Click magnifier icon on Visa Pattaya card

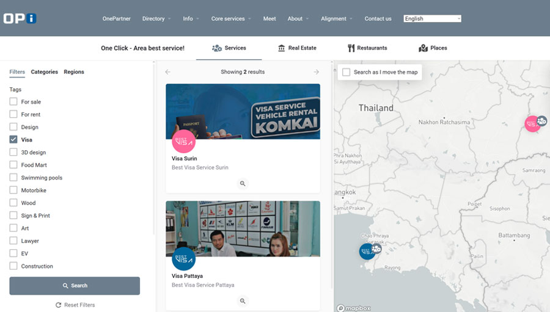(243, 301)
